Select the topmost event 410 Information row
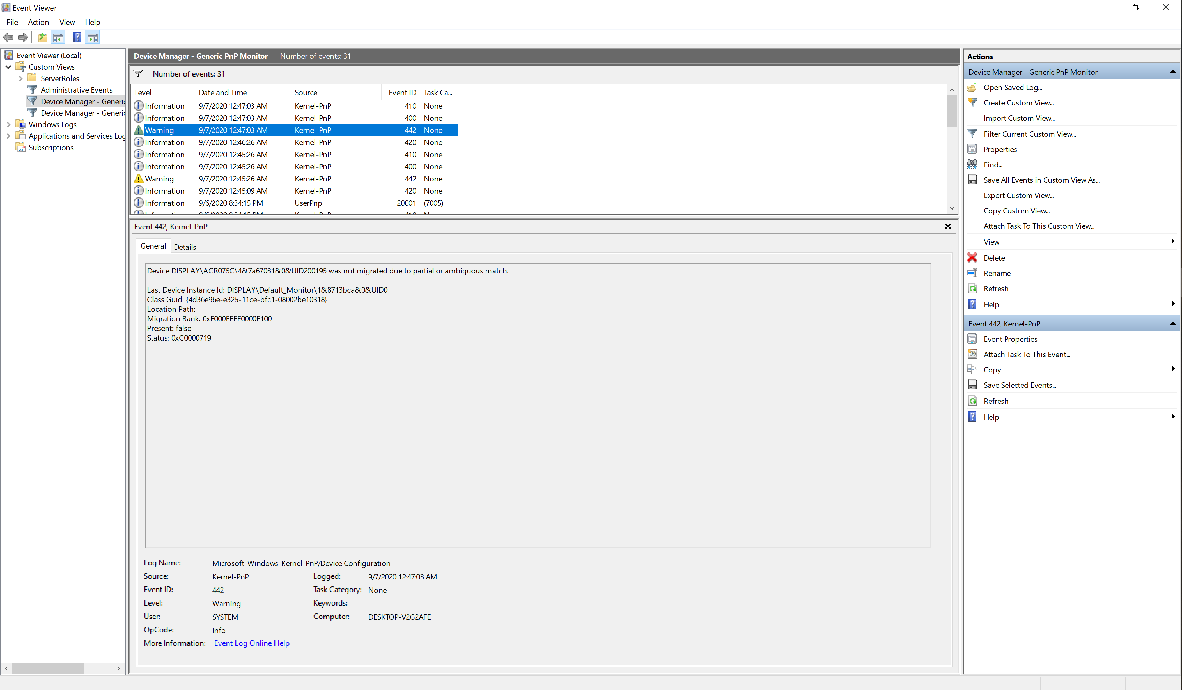 pos(295,106)
